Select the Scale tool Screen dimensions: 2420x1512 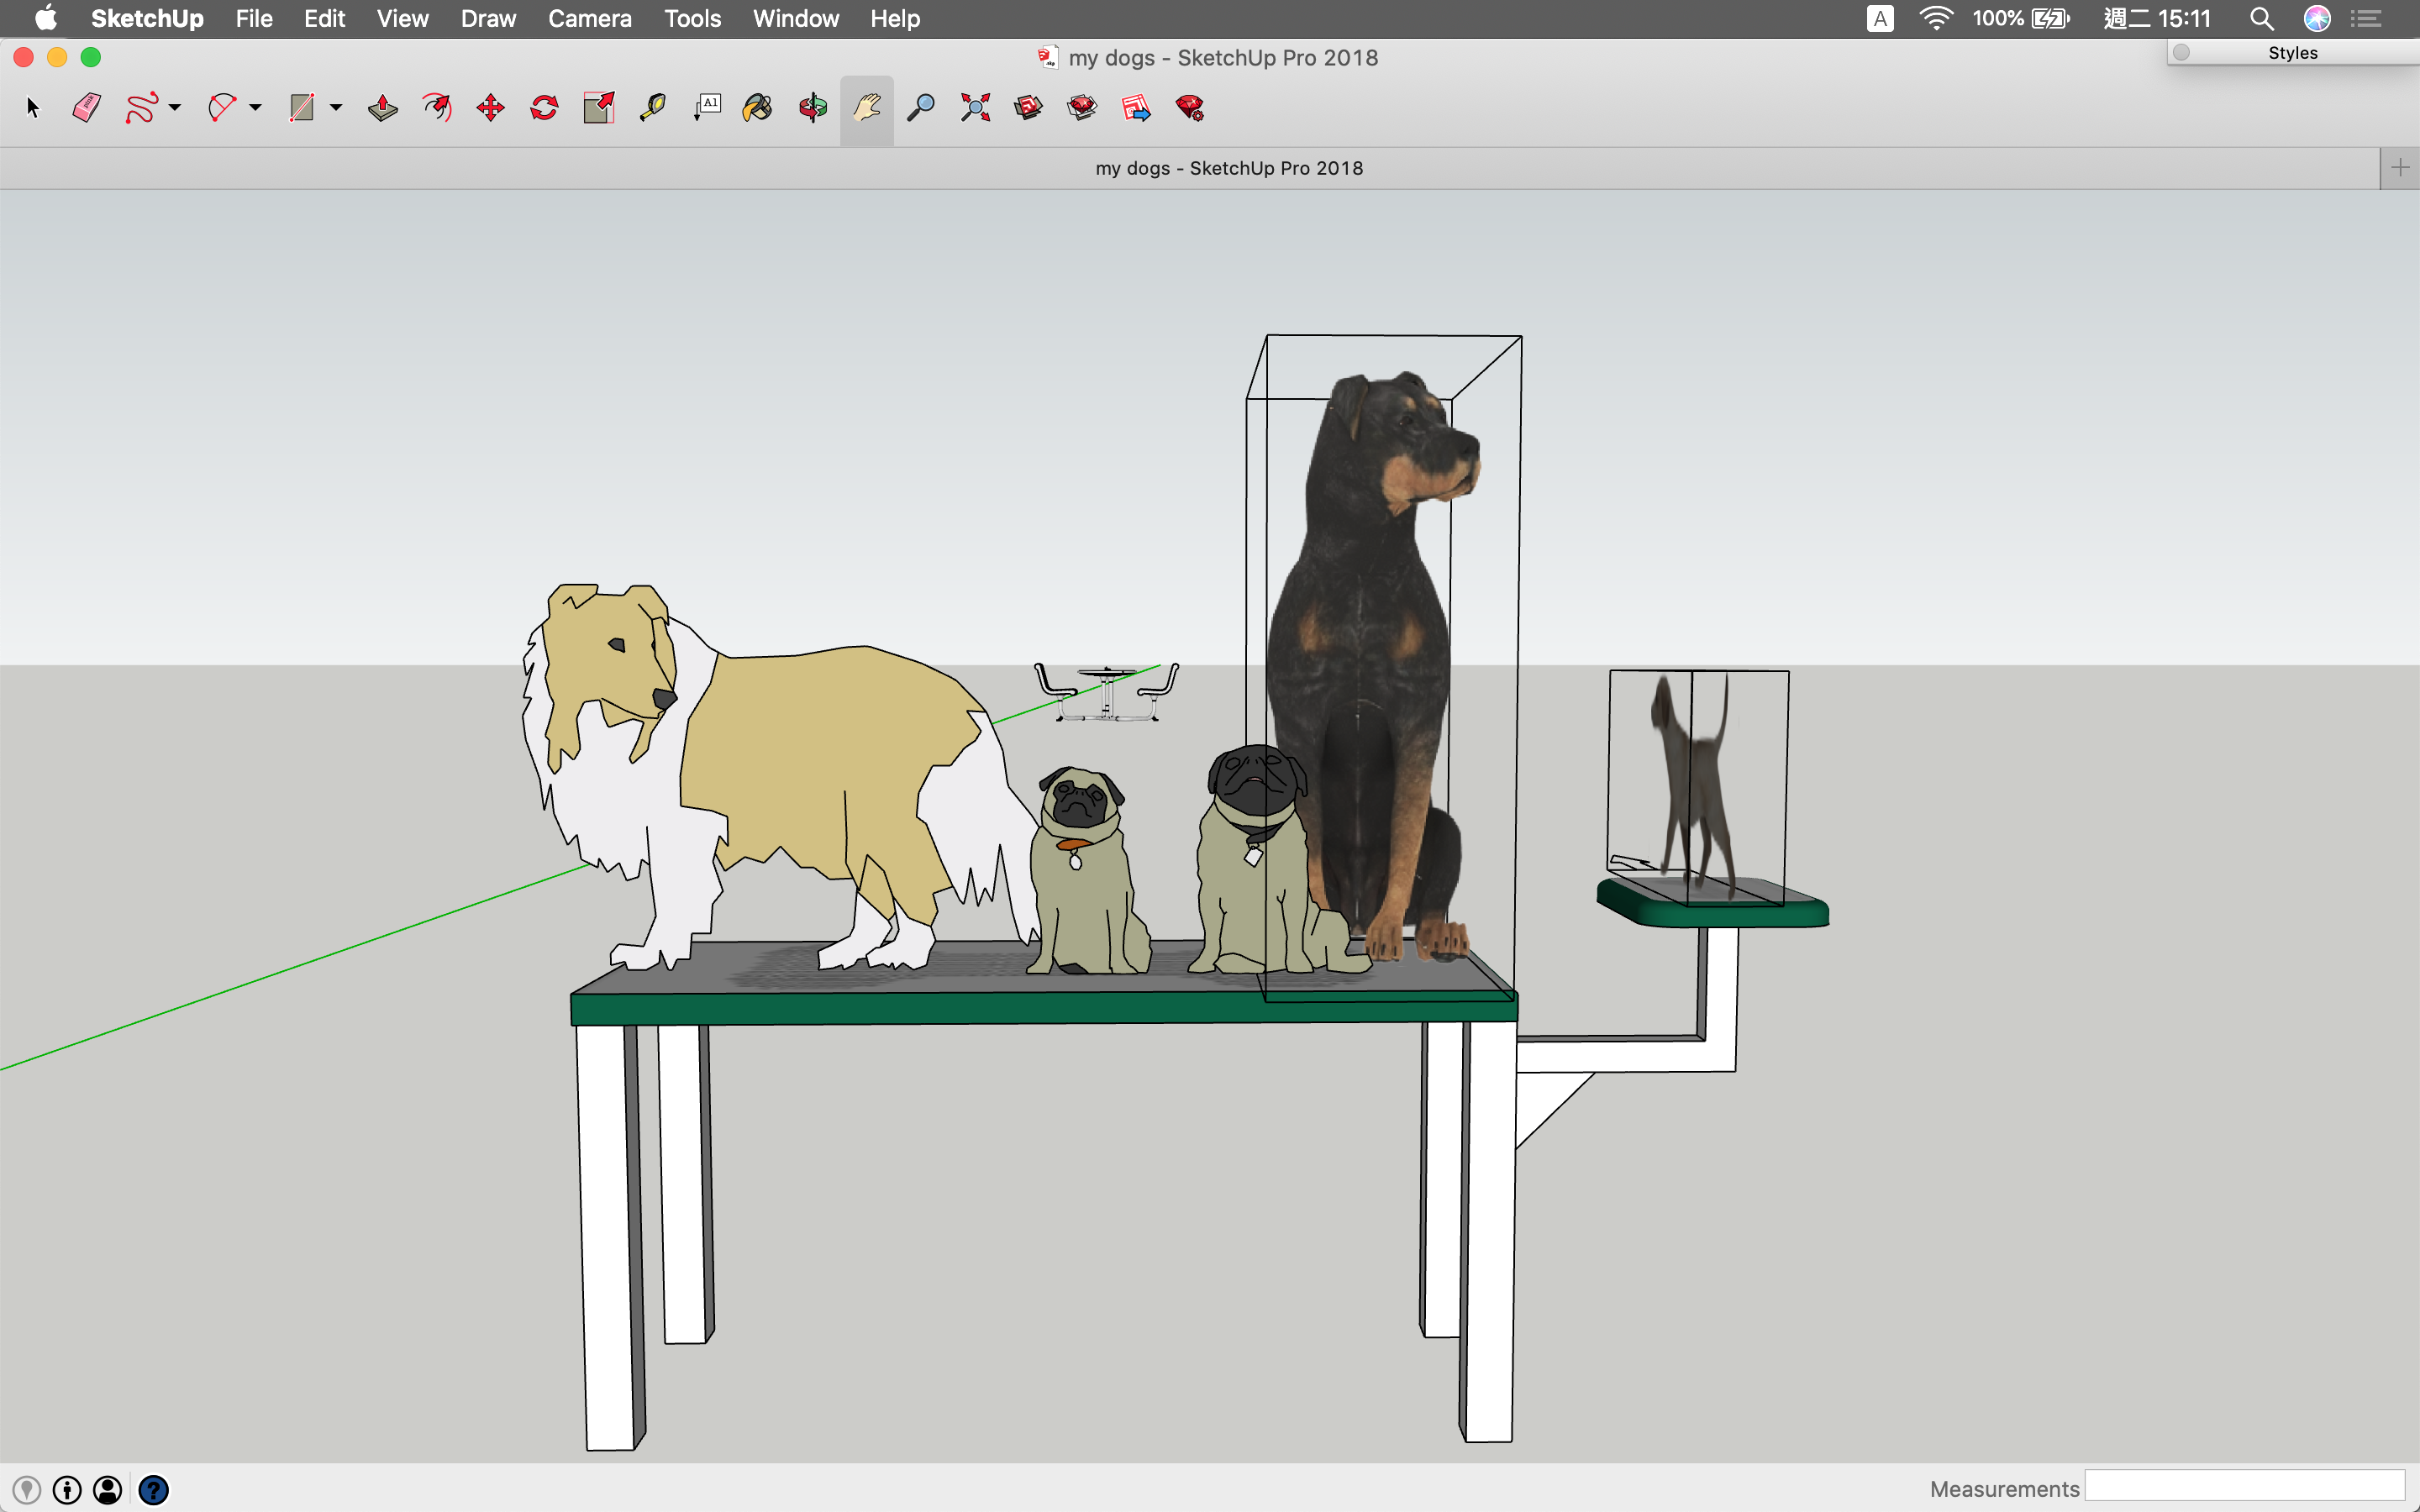pos(598,107)
